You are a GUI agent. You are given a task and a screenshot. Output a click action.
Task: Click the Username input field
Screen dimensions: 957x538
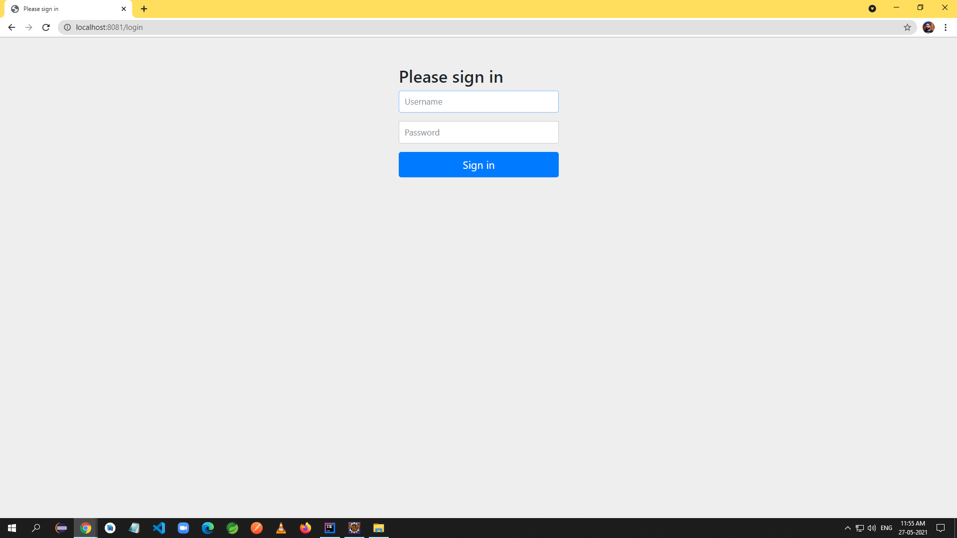pos(478,102)
